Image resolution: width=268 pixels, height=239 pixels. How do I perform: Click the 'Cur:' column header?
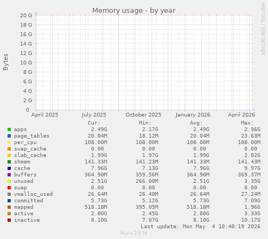[94, 123]
